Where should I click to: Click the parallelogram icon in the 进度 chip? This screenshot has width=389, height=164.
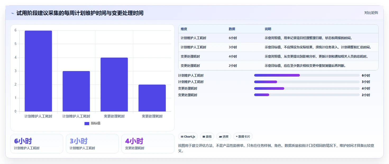(x=221, y=137)
